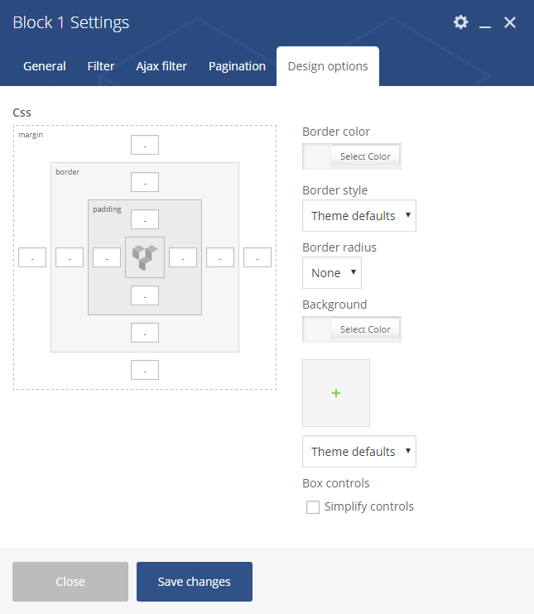Click the Simplify controls label text
The height and width of the screenshot is (614, 534).
coord(368,506)
